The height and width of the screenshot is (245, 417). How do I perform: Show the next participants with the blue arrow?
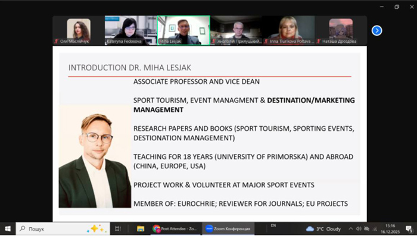click(376, 30)
